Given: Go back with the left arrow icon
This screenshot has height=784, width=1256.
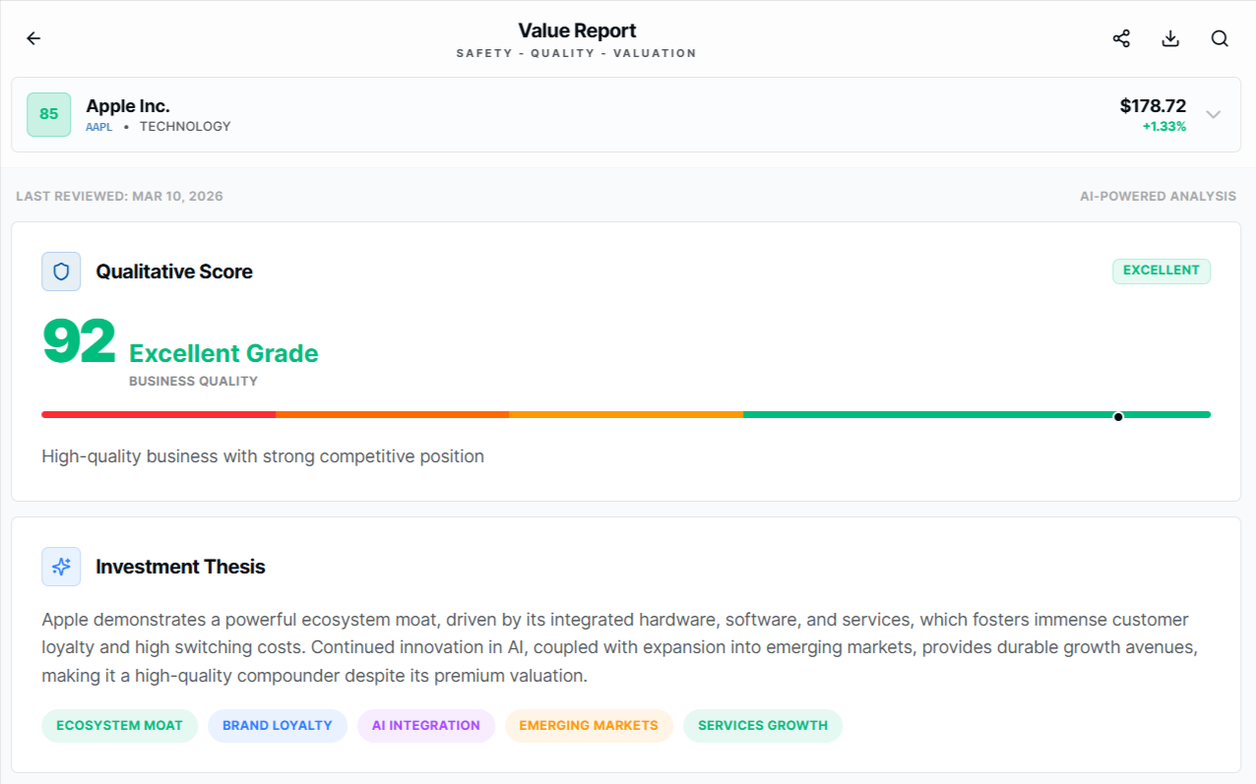Looking at the screenshot, I should click(x=33, y=38).
